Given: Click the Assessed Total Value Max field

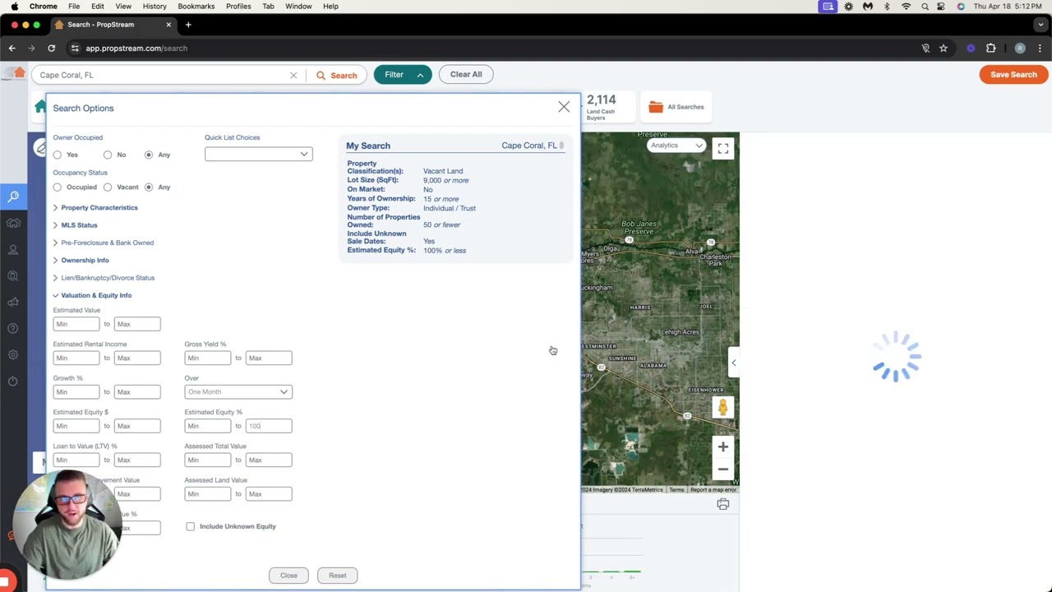Looking at the screenshot, I should [269, 460].
